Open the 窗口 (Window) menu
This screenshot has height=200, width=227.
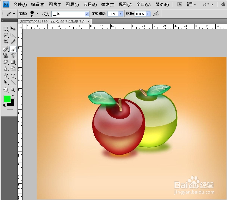[x=144, y=5]
